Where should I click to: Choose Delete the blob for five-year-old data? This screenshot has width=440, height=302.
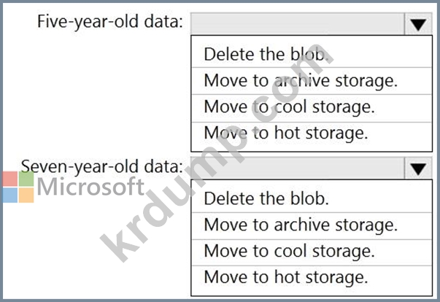pyautogui.click(x=267, y=54)
